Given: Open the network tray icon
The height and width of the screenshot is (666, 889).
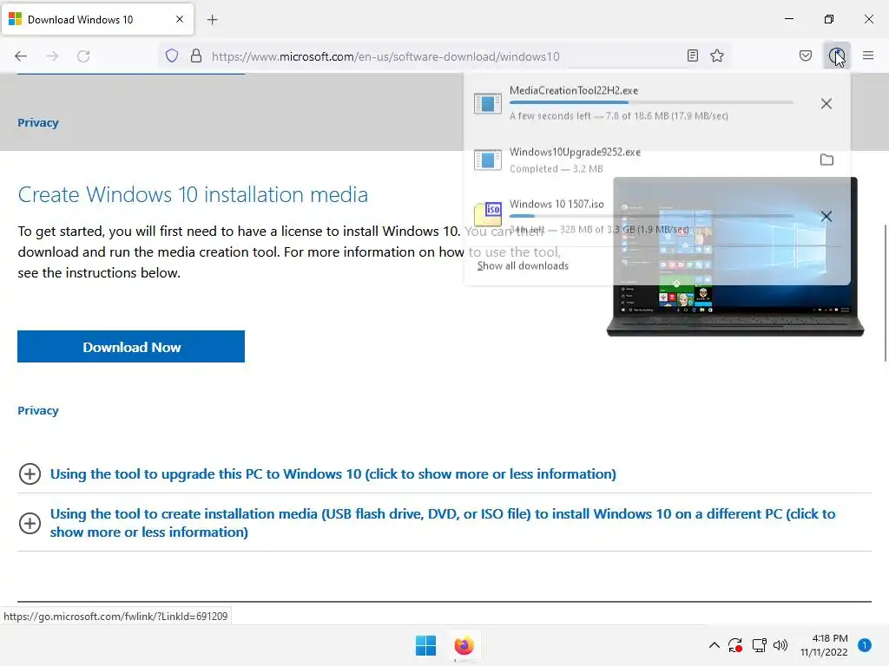Looking at the screenshot, I should click(759, 645).
